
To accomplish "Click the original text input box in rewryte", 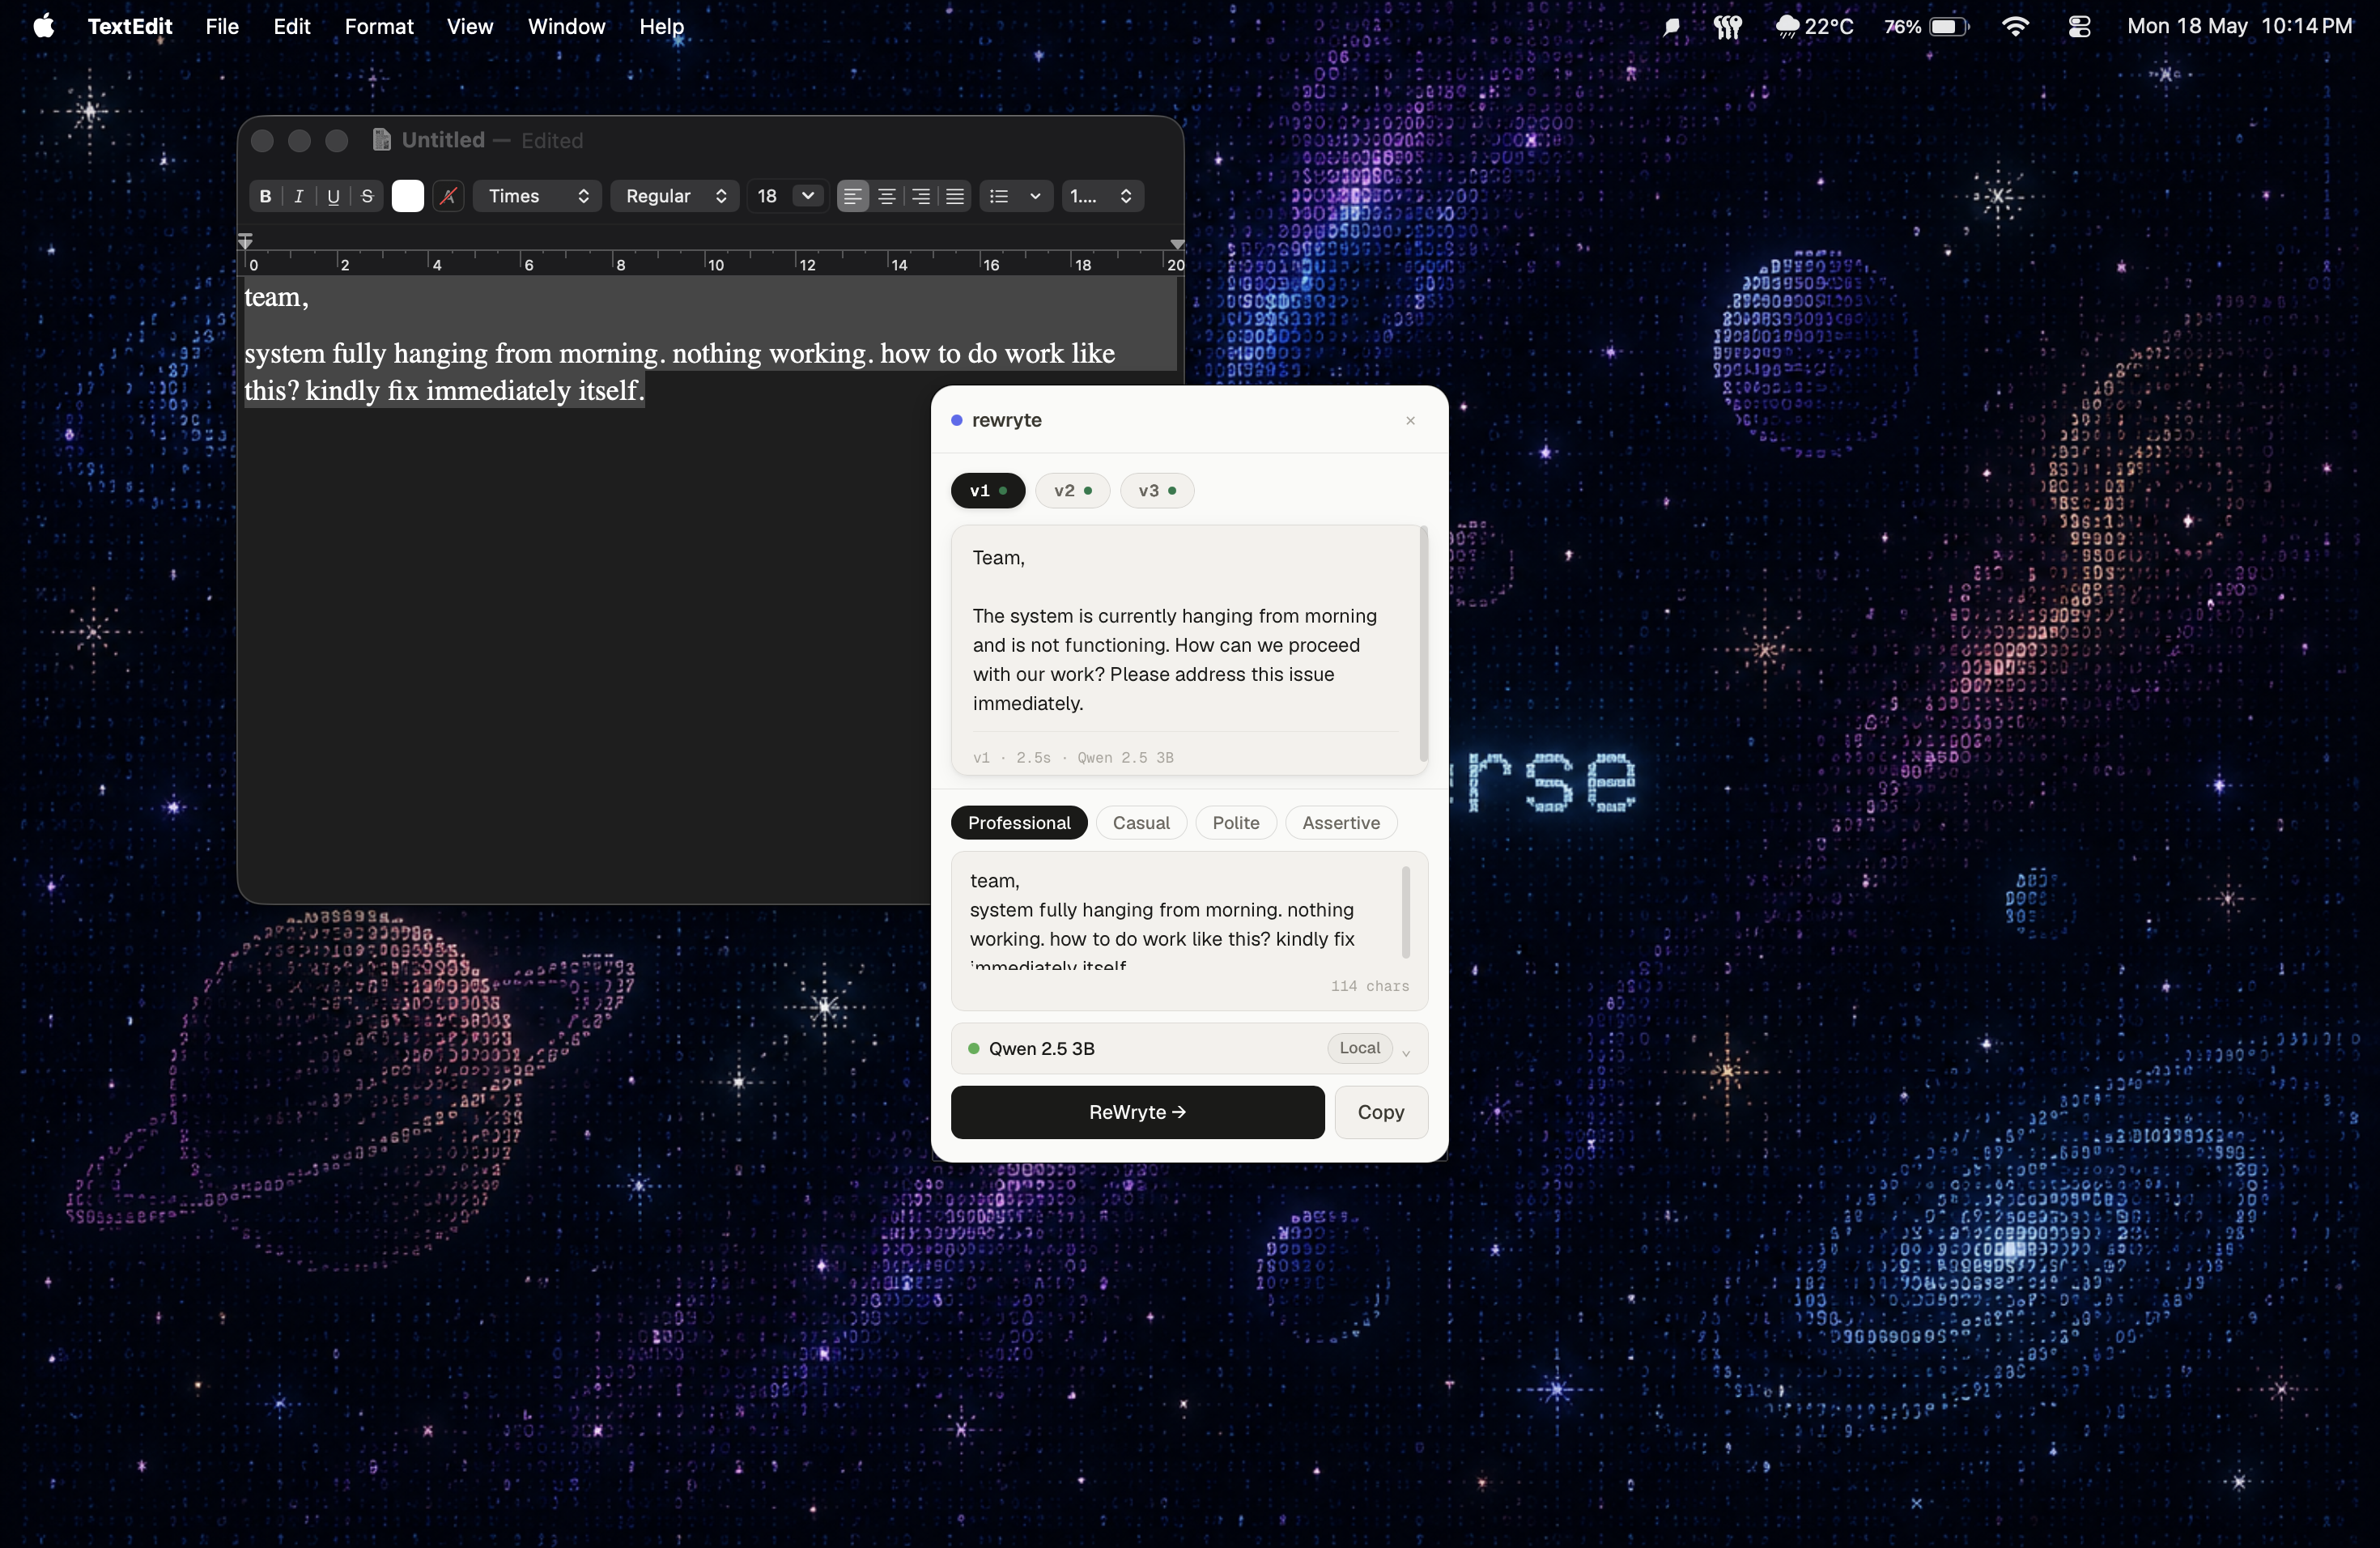I will [1189, 931].
